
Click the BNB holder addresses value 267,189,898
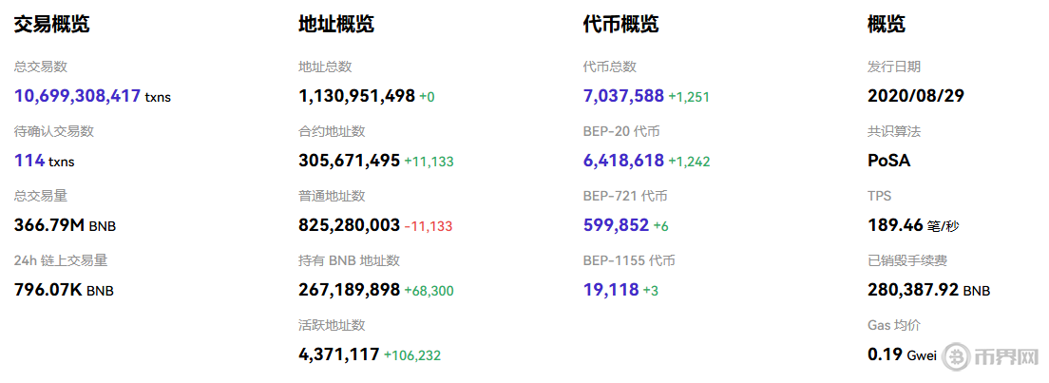(x=349, y=290)
